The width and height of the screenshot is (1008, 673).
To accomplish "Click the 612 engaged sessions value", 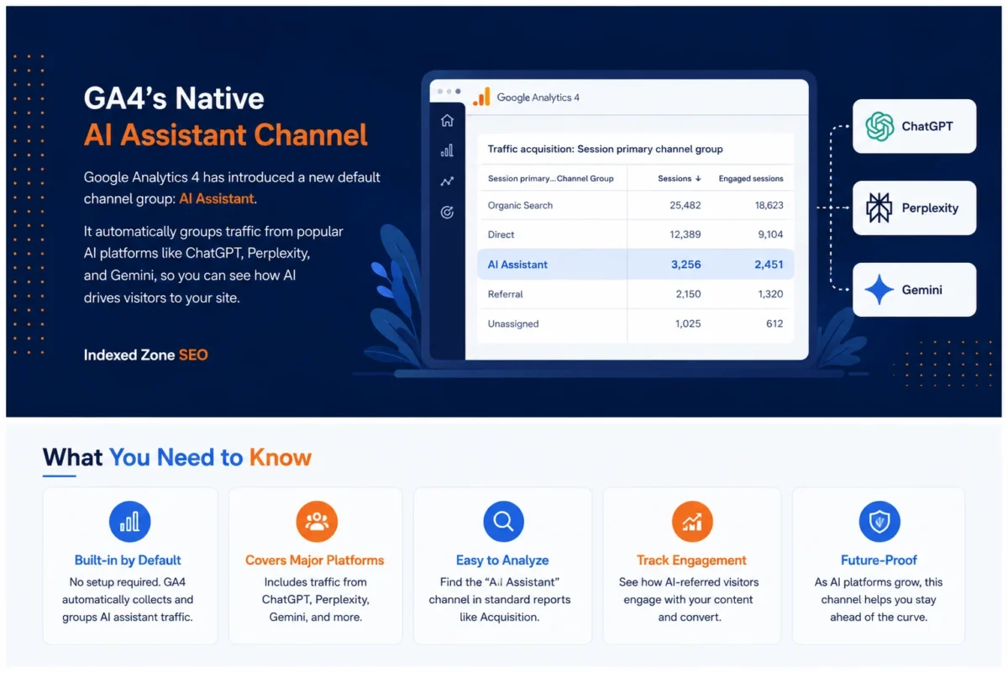I will 774,323.
